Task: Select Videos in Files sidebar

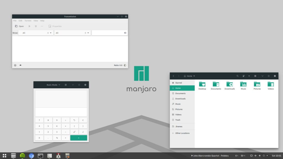Action: tap(182, 115)
